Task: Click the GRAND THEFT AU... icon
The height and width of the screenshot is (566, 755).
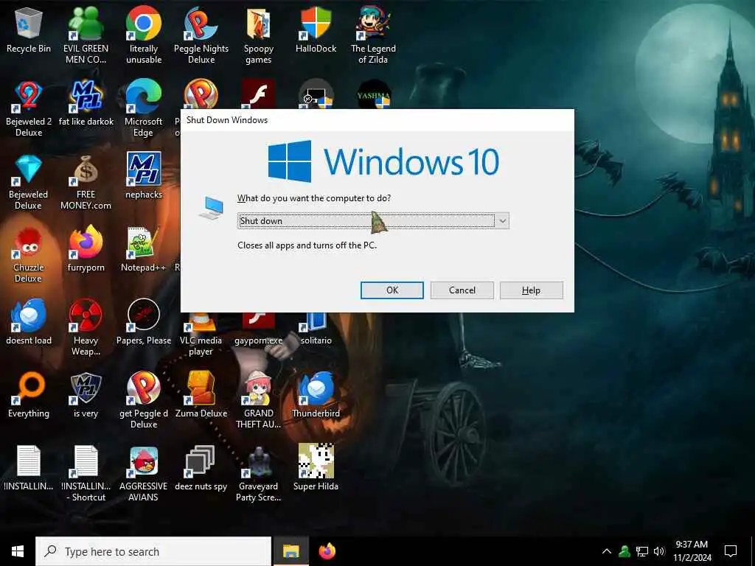Action: 259,400
